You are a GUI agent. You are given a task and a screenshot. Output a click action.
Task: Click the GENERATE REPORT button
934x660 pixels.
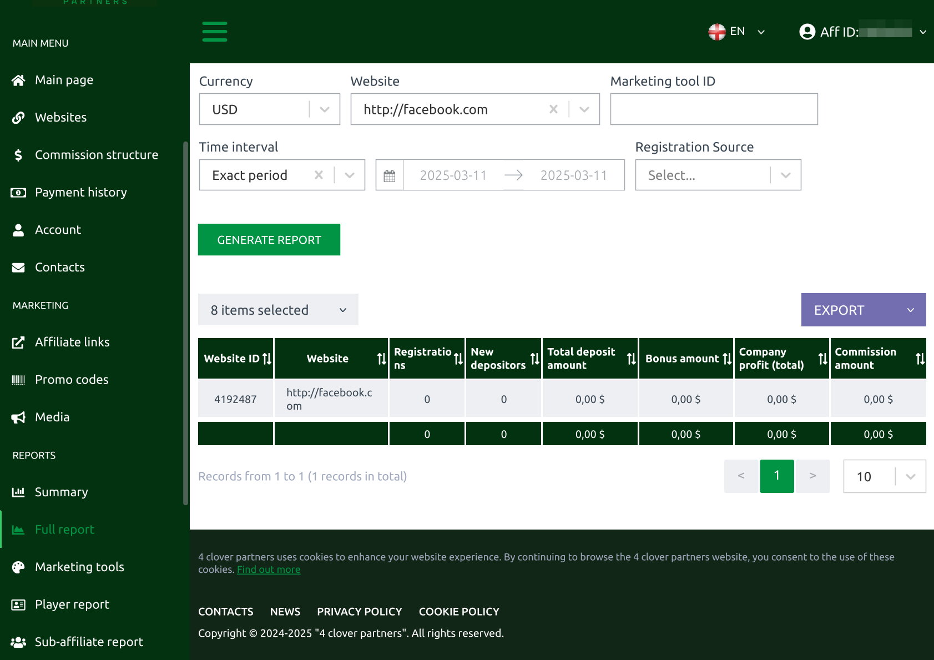tap(269, 240)
